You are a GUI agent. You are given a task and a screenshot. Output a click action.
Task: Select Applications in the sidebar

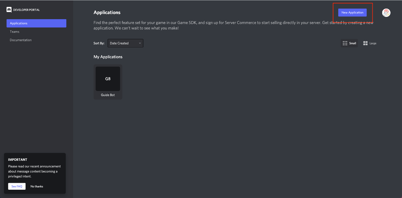[x=36, y=23]
